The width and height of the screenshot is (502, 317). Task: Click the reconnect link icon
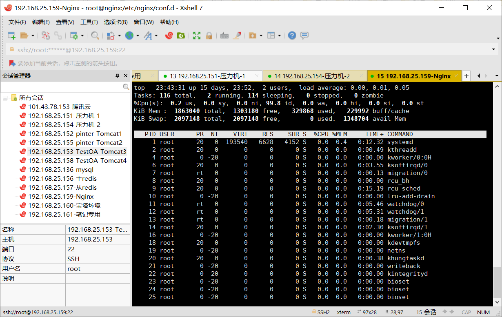tap(58, 35)
